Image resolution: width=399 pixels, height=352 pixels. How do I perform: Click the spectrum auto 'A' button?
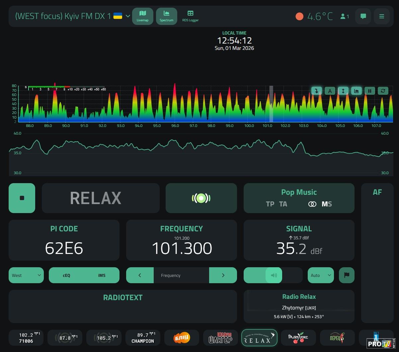330,91
